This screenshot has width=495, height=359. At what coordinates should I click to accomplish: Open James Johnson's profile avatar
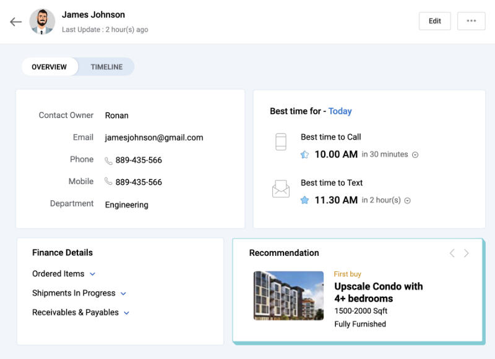pos(42,22)
